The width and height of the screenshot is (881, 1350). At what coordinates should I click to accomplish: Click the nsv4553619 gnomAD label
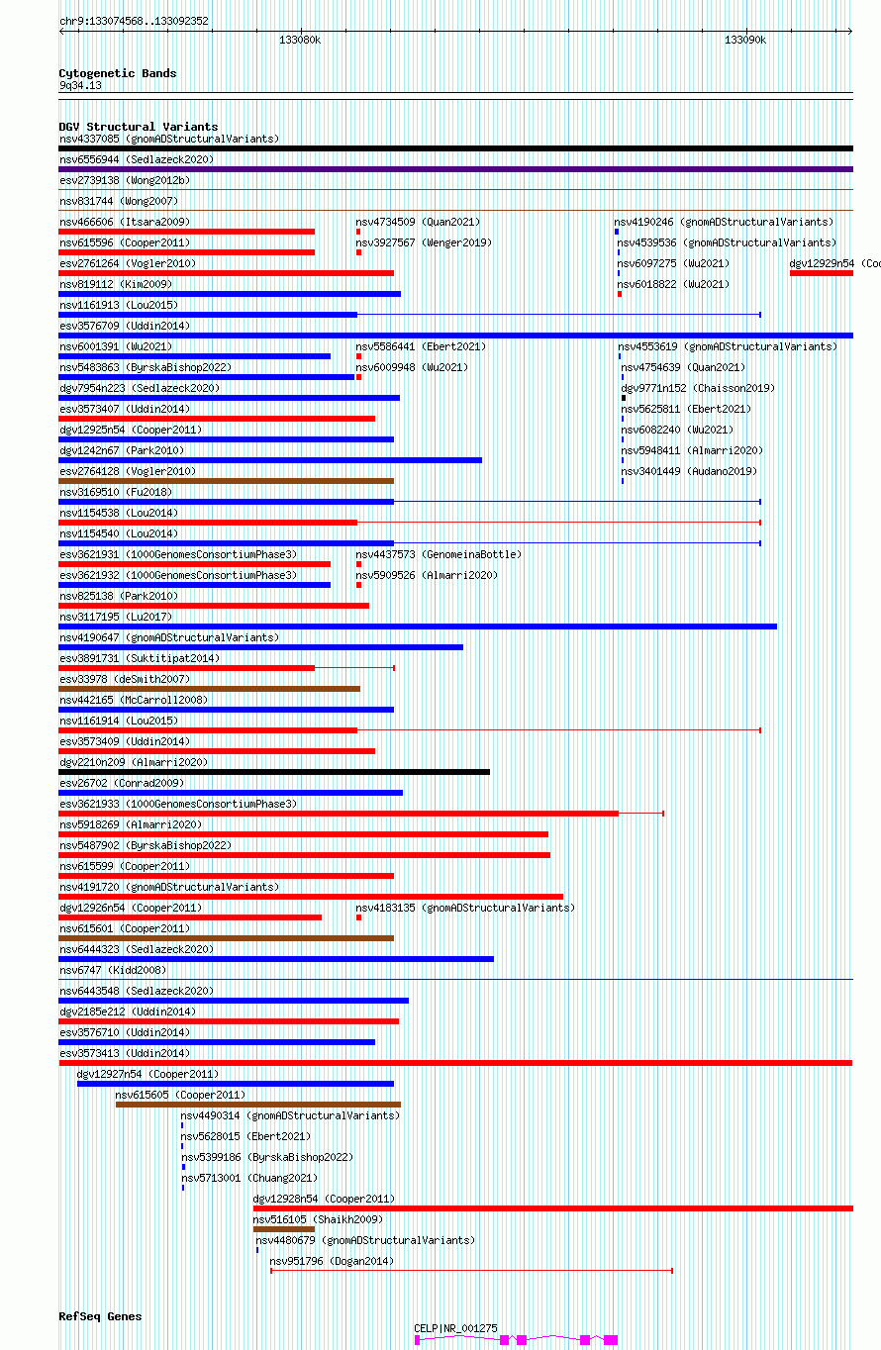(x=728, y=346)
